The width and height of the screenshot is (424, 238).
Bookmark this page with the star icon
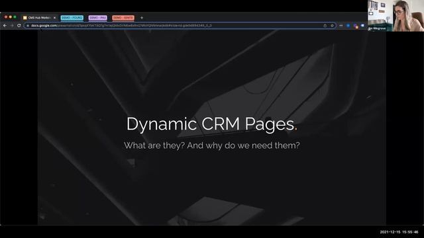click(333, 26)
